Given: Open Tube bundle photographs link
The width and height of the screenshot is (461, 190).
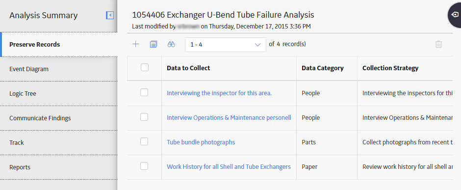Looking at the screenshot, I should (x=201, y=142).
